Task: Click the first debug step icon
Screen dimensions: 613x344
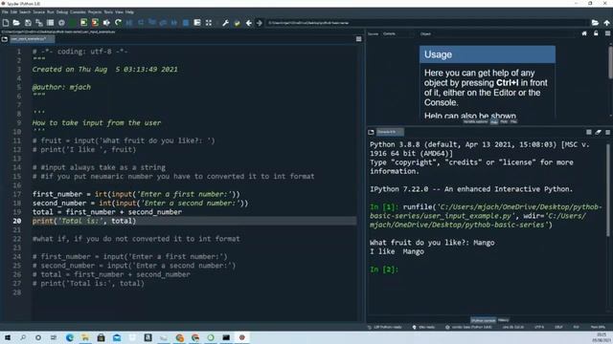Action: 141,23
